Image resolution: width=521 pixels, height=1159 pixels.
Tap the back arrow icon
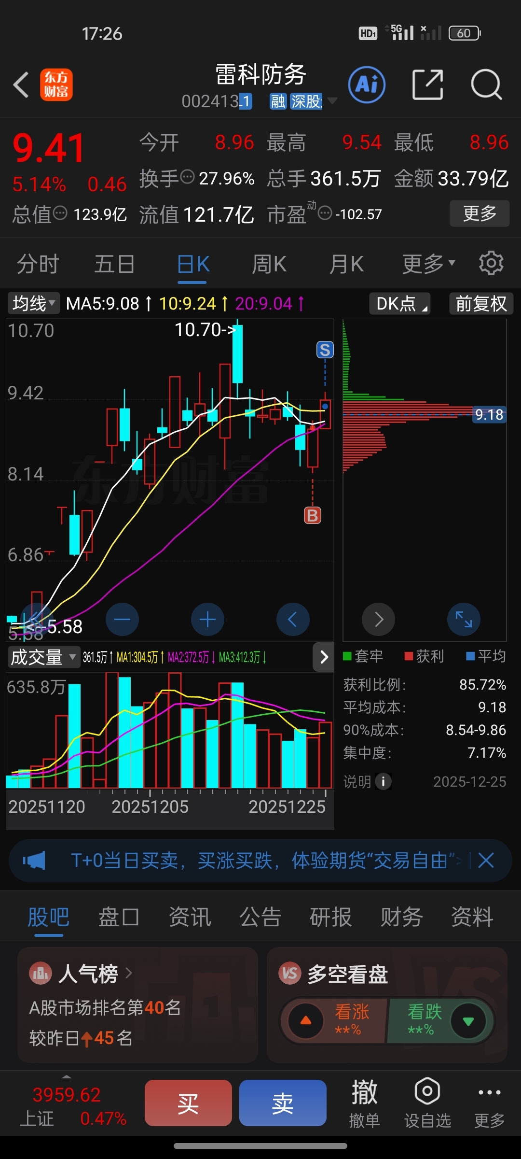[21, 85]
